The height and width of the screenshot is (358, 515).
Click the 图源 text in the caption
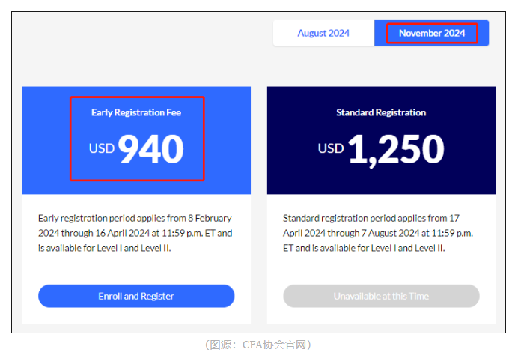[220, 345]
